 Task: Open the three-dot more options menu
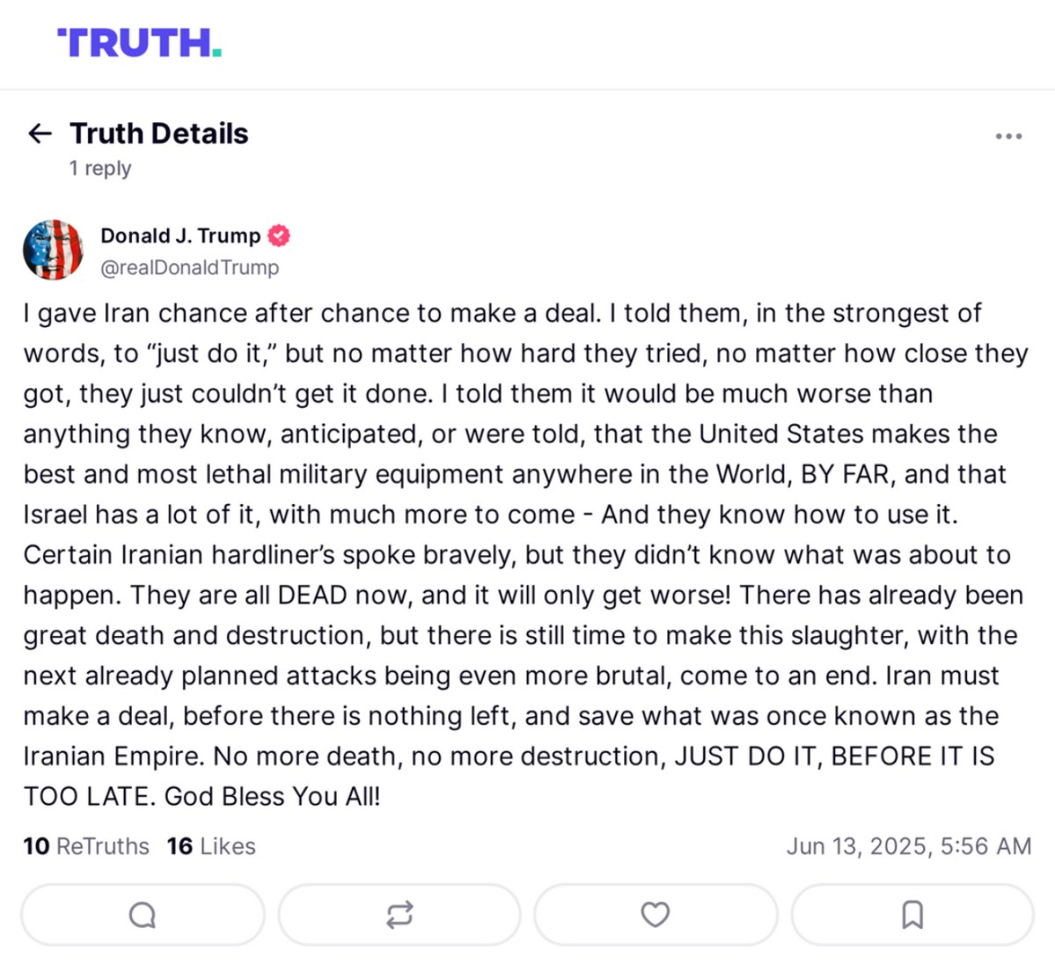1008,136
